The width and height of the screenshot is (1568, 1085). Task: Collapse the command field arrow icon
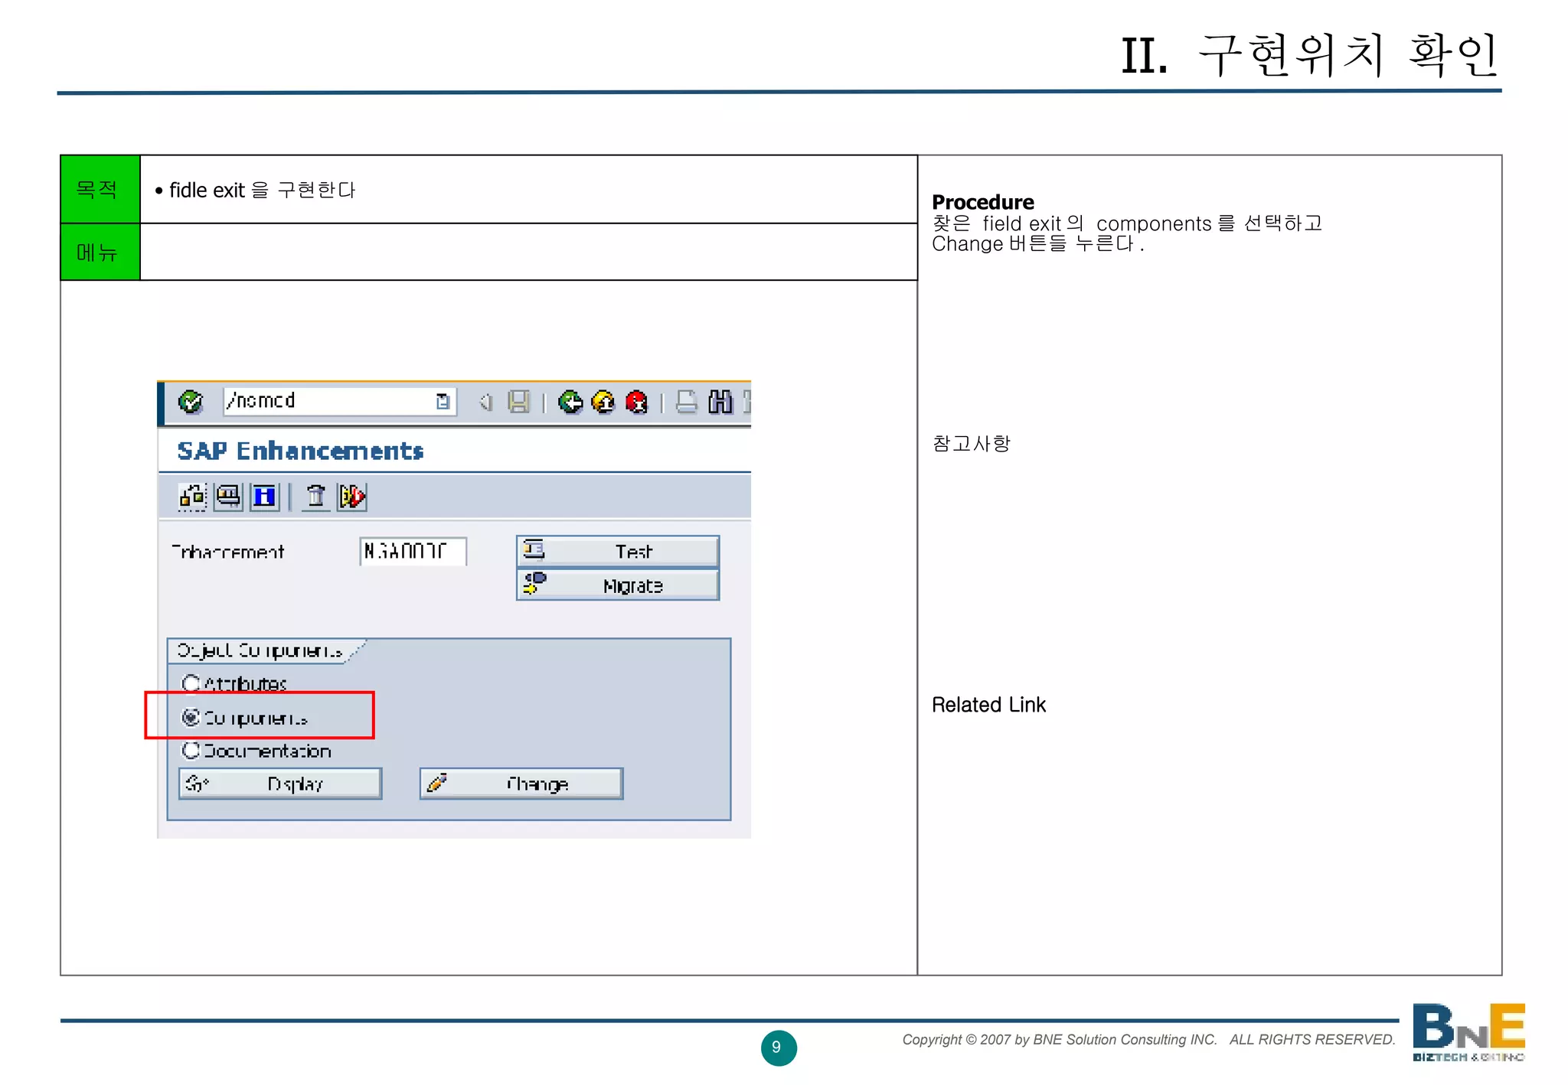coord(485,402)
